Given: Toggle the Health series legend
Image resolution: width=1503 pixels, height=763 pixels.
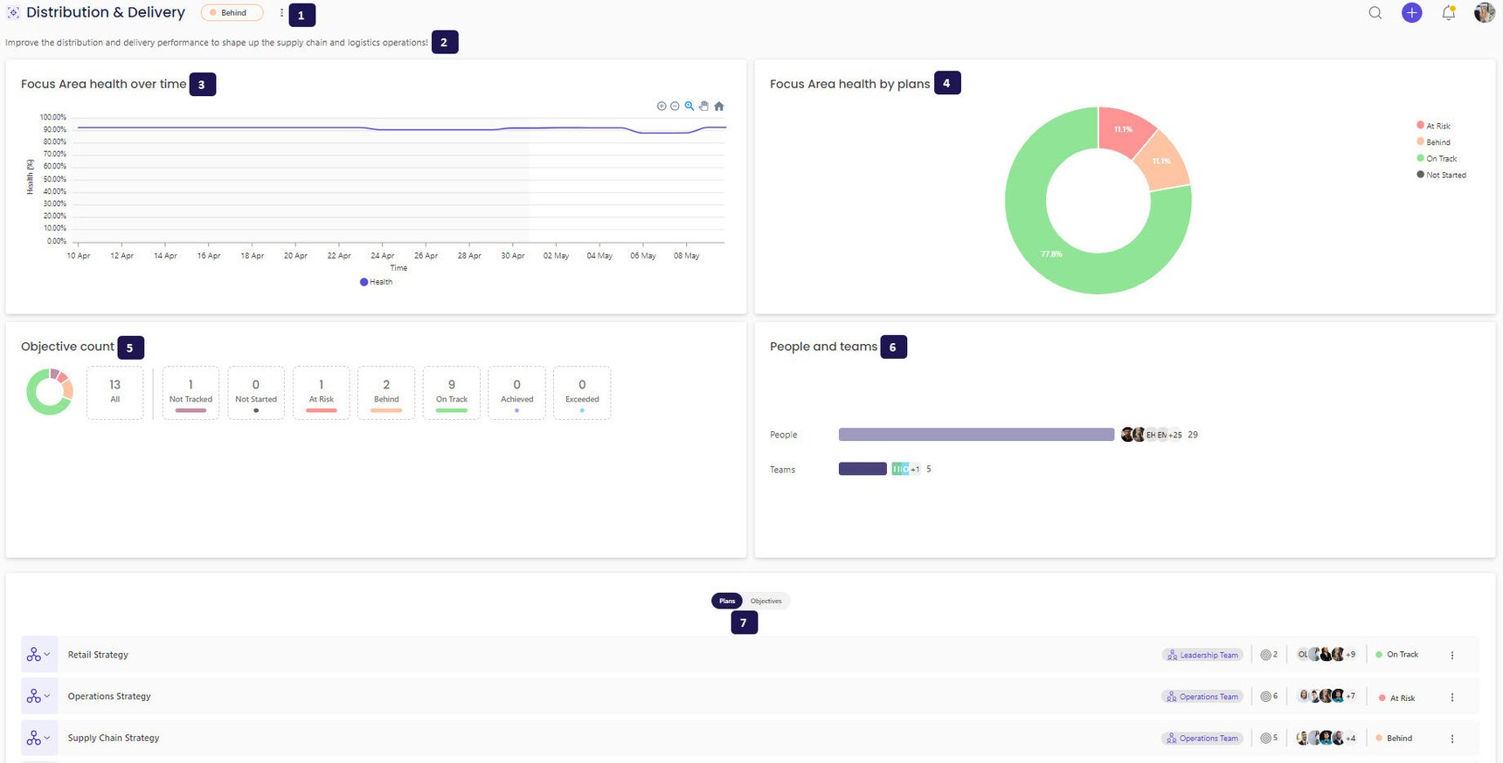Looking at the screenshot, I should point(377,282).
